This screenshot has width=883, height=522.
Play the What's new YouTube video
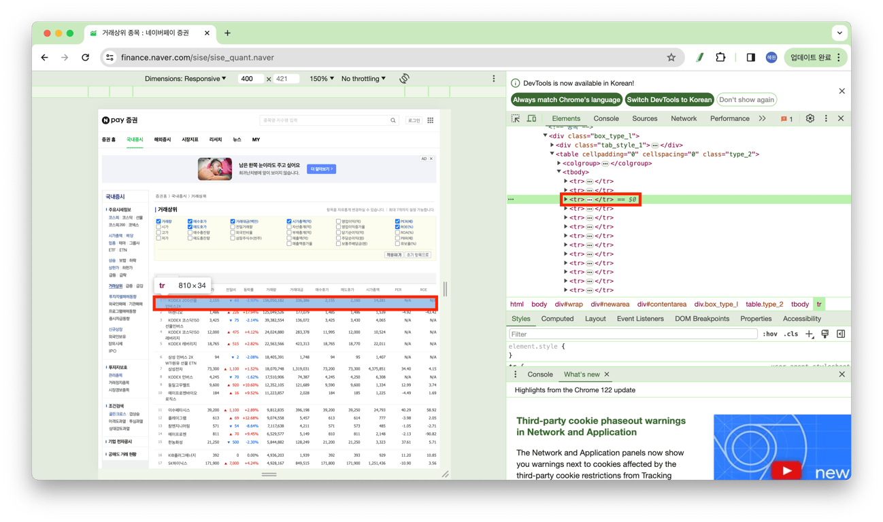point(787,470)
